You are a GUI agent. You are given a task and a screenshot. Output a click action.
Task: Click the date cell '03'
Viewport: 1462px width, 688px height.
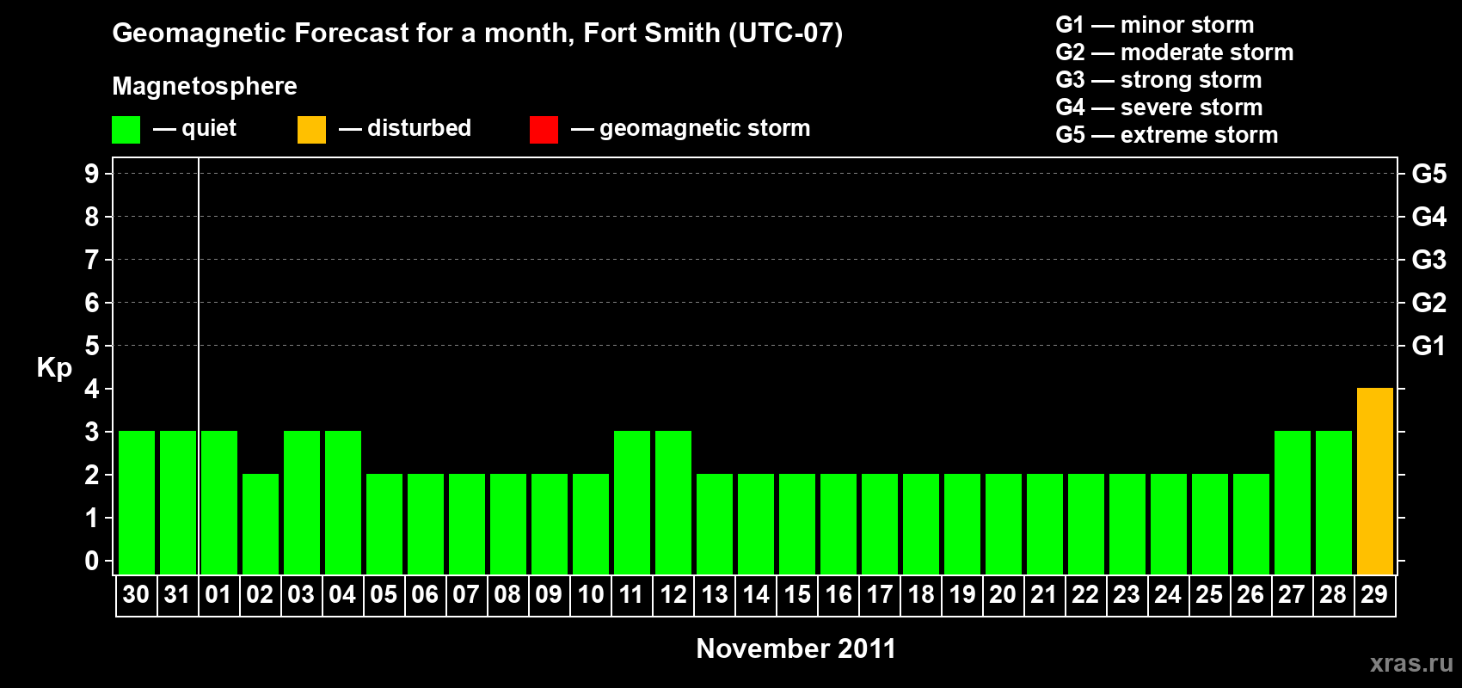[x=301, y=595]
